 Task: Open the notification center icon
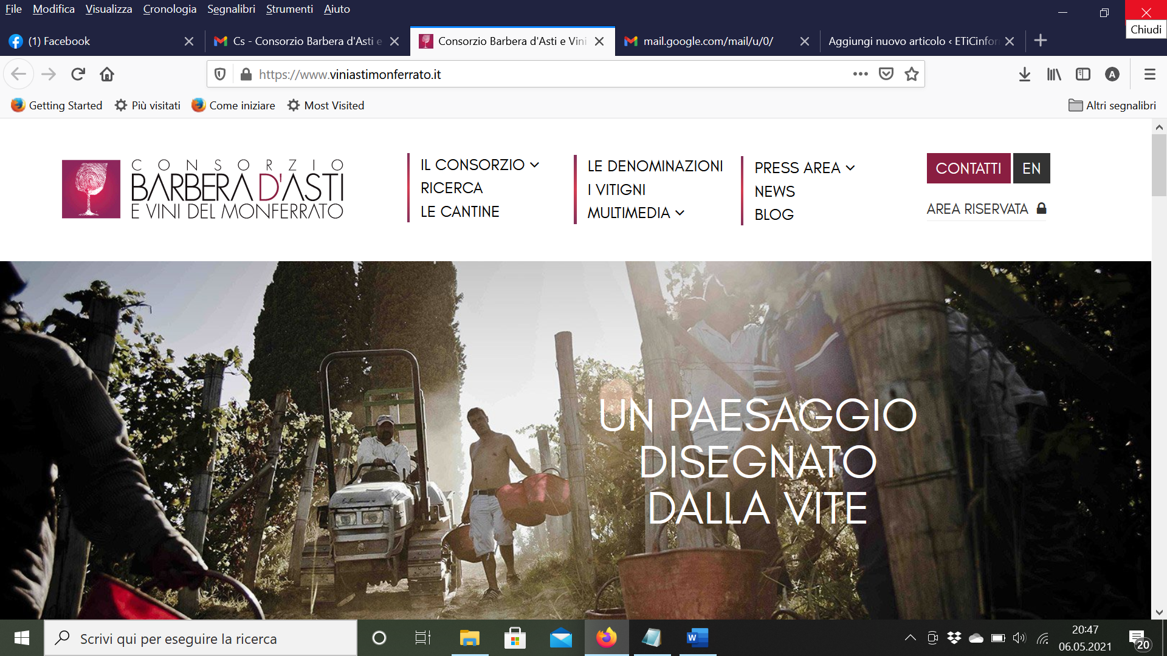(x=1140, y=639)
